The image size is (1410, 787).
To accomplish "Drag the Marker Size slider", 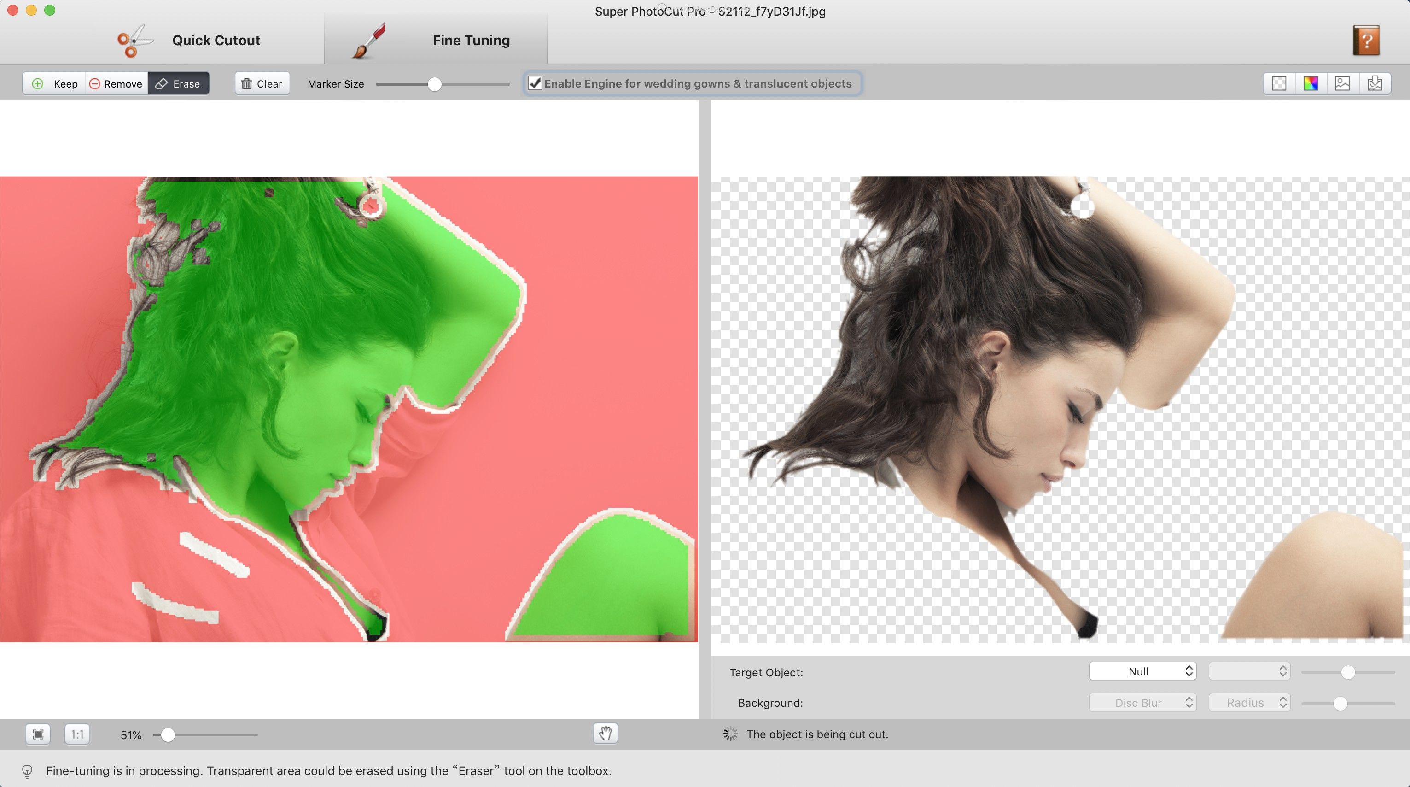I will coord(435,83).
